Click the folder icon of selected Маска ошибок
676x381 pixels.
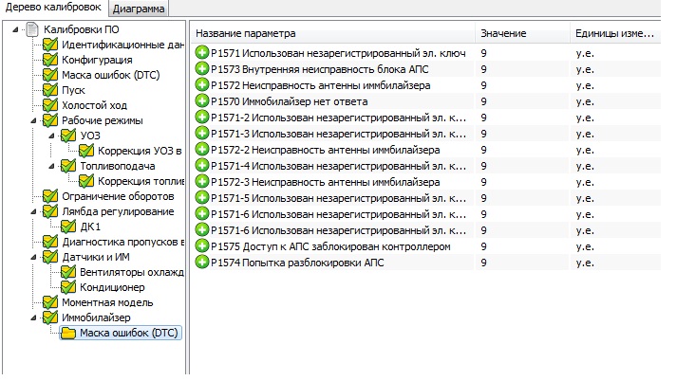click(68, 333)
